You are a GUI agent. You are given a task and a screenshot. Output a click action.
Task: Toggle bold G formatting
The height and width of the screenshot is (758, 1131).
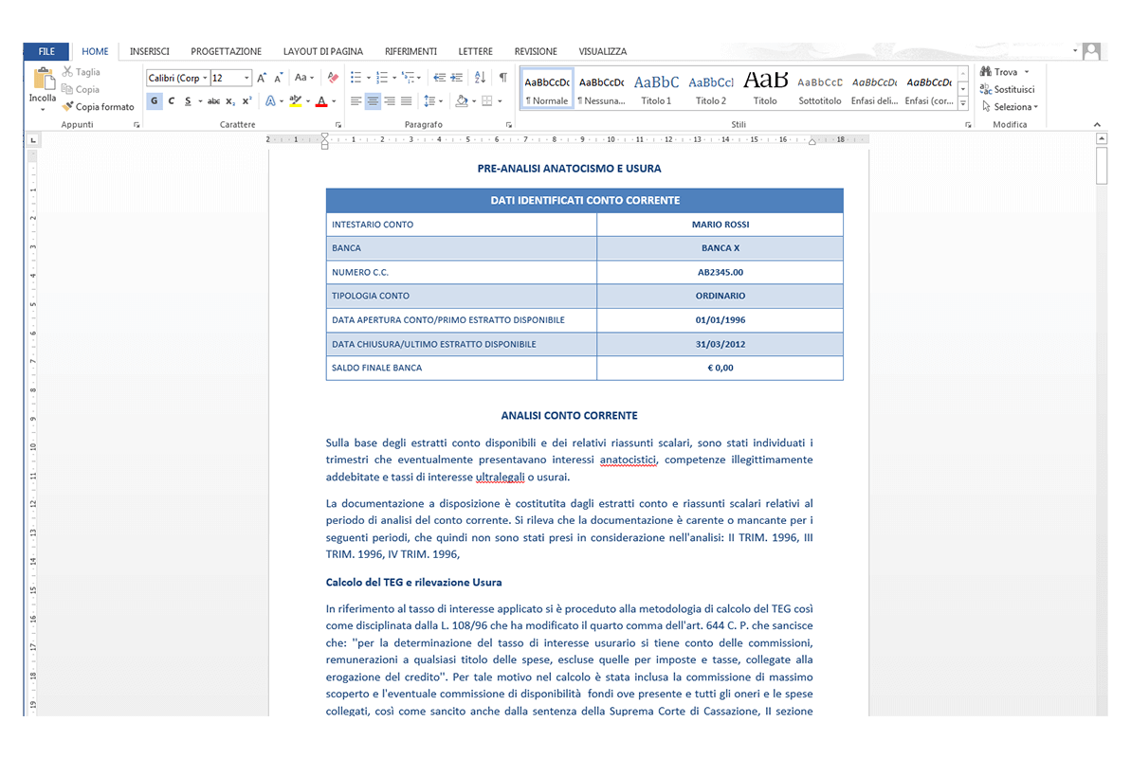(154, 101)
